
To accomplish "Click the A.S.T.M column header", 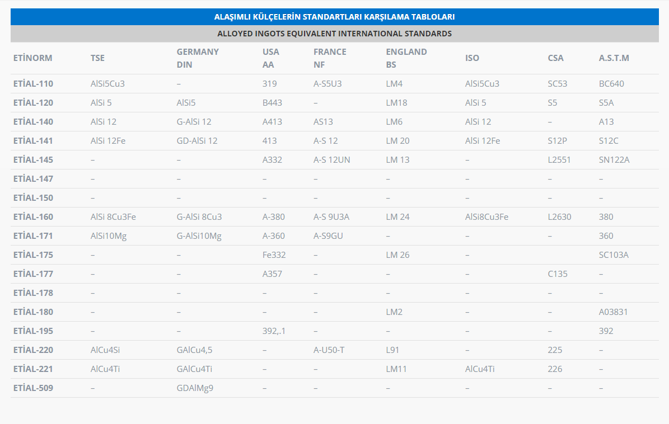I will (614, 58).
